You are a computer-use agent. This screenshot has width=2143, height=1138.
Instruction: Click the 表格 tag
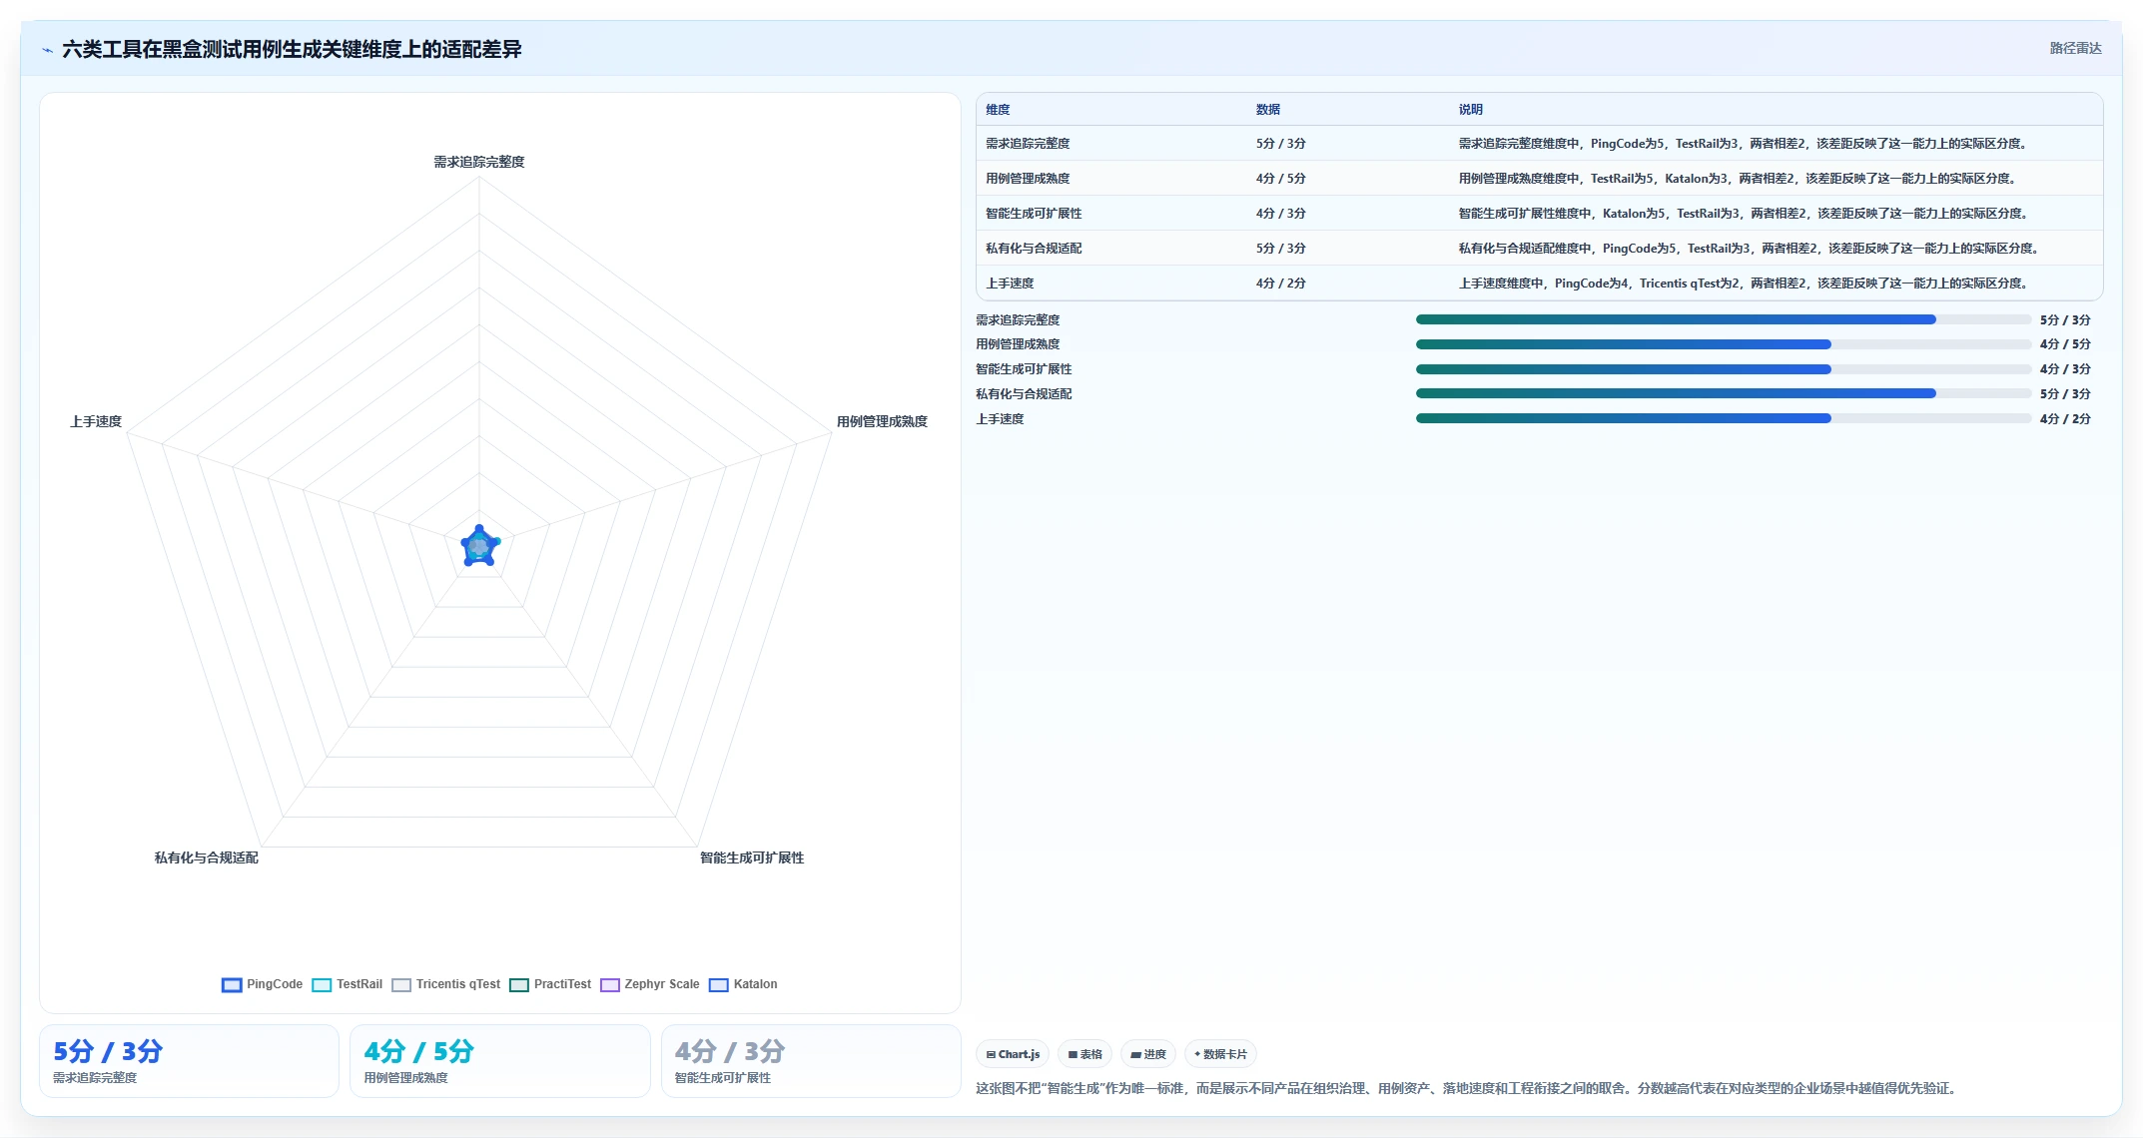(x=1084, y=1054)
